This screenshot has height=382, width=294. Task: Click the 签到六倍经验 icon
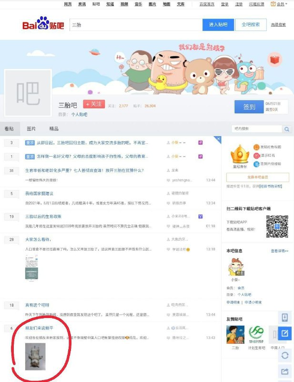click(256, 164)
